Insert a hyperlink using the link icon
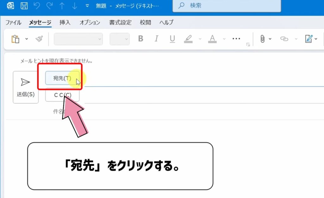This screenshot has height=198, width=324. (x=284, y=39)
